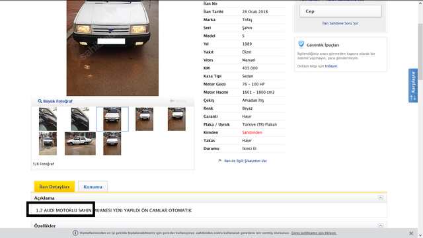Open the Çerez politikamız için tıklayın link
This screenshot has width=423, height=238.
(x=314, y=233)
